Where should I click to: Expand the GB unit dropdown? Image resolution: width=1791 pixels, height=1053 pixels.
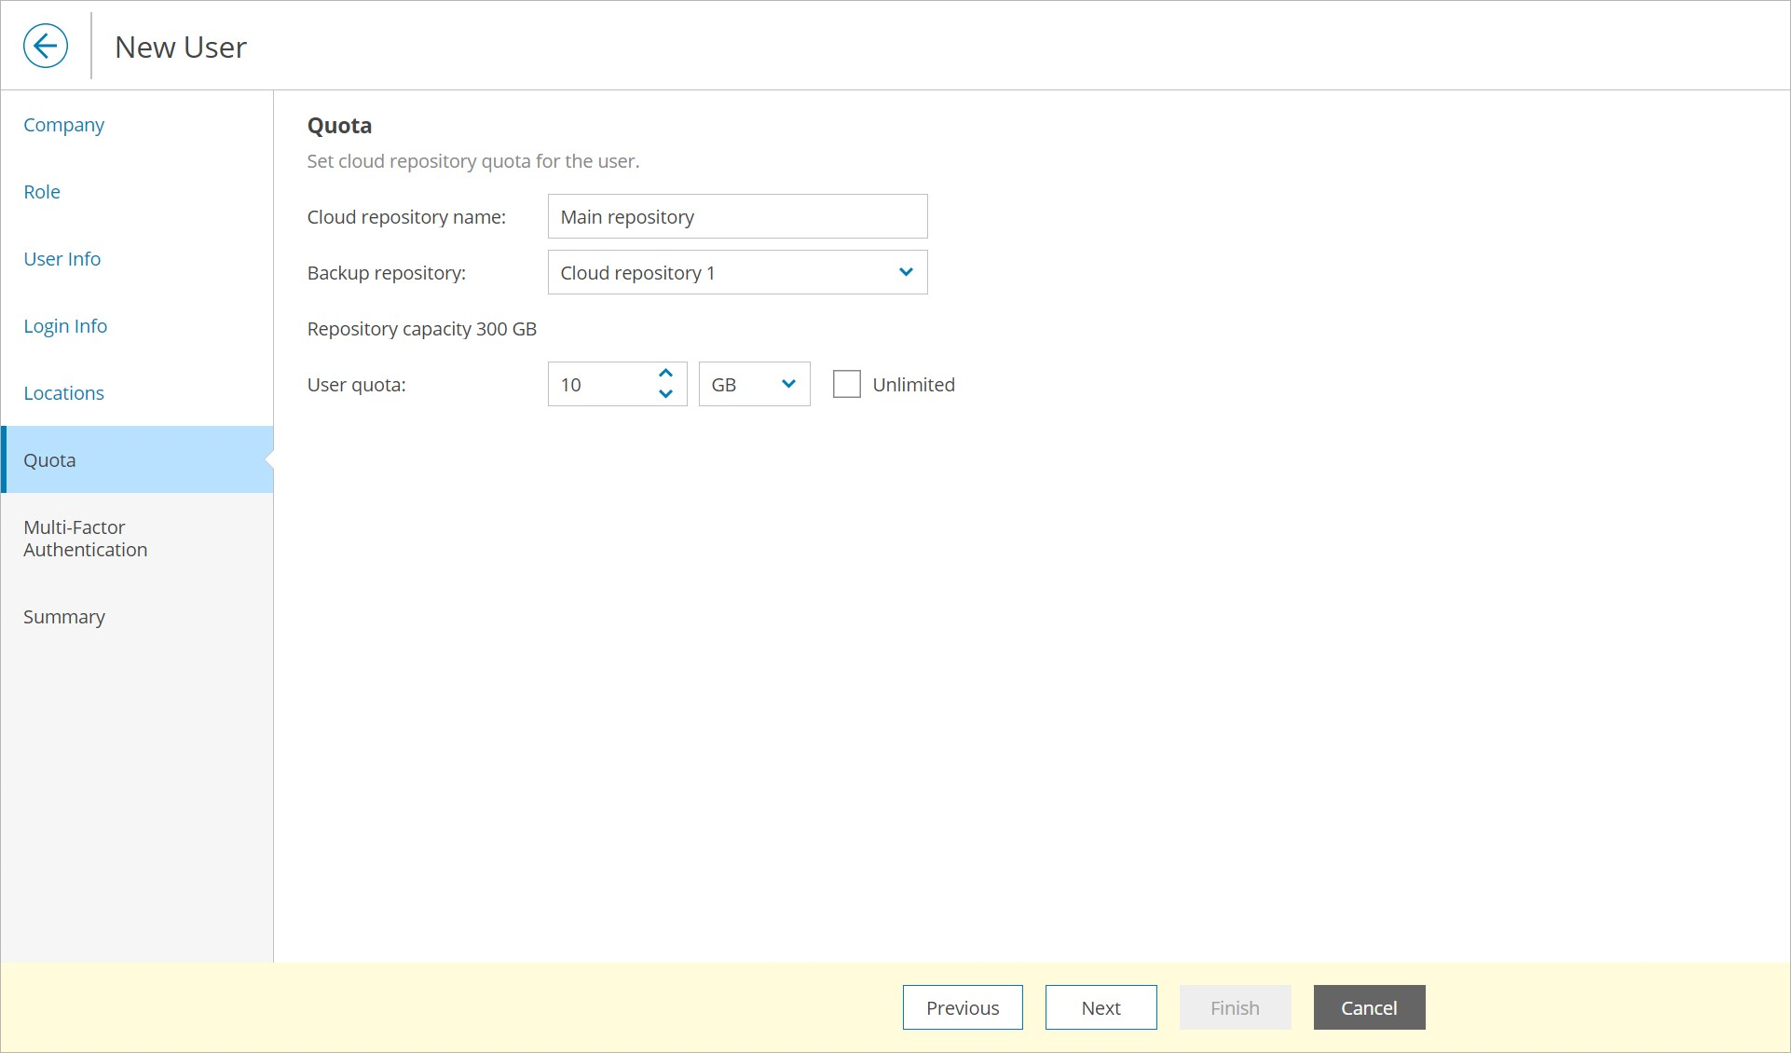pos(754,384)
